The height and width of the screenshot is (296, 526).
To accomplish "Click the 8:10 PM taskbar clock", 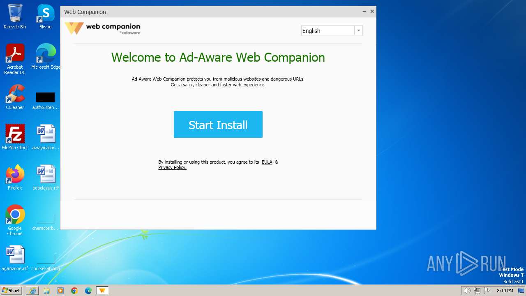I will [505, 291].
